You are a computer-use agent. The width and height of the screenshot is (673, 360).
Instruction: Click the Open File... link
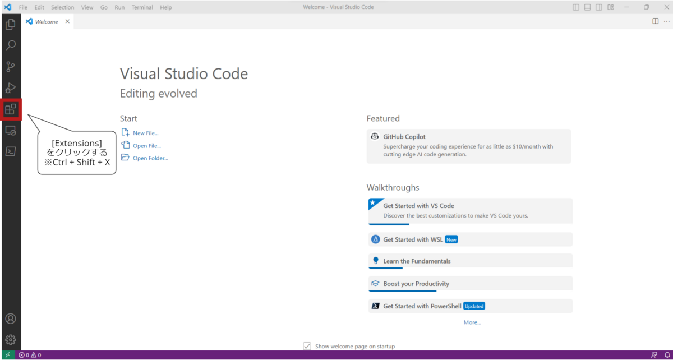coord(141,146)
